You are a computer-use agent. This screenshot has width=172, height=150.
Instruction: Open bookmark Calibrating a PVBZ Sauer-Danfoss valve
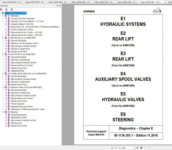[x=28, y=109]
